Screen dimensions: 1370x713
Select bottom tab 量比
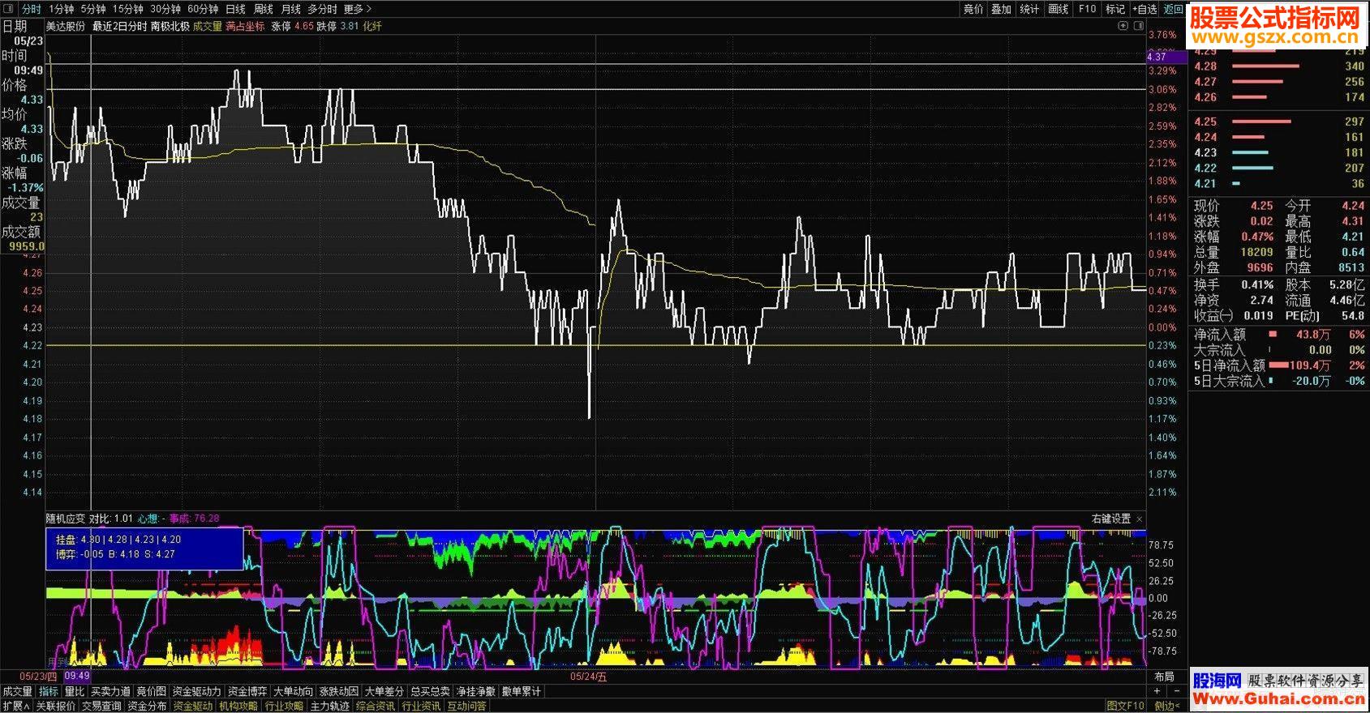click(x=75, y=691)
